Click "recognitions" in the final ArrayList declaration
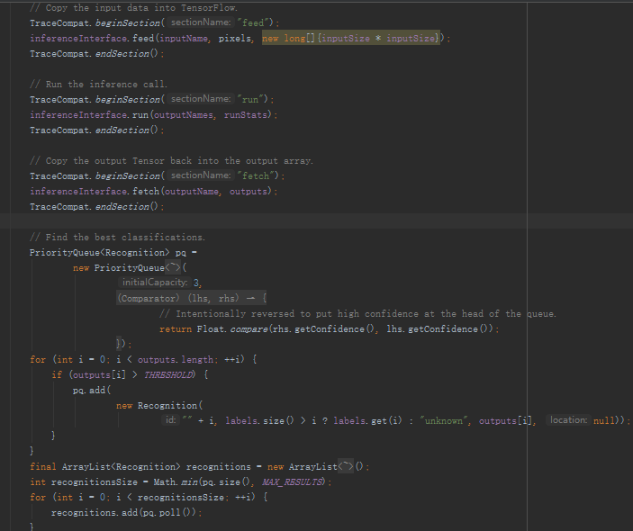Screen dimensions: 633x531 coord(219,467)
